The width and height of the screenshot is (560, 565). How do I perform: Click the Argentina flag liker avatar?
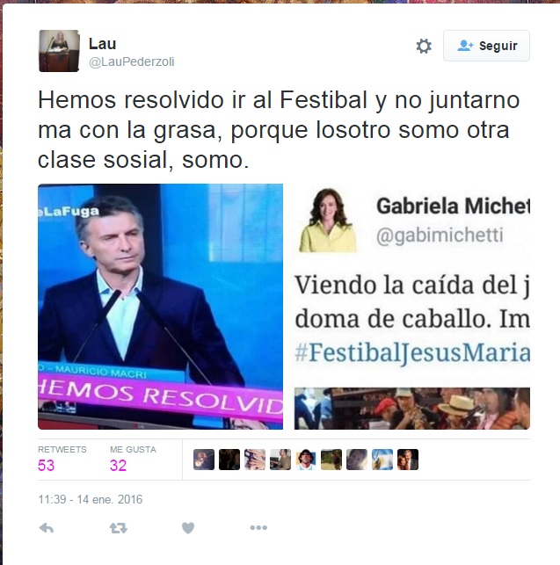pos(382,460)
